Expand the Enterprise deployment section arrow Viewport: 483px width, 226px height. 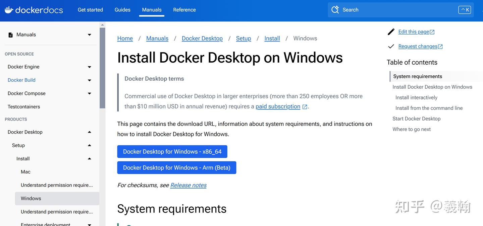pyautogui.click(x=90, y=224)
